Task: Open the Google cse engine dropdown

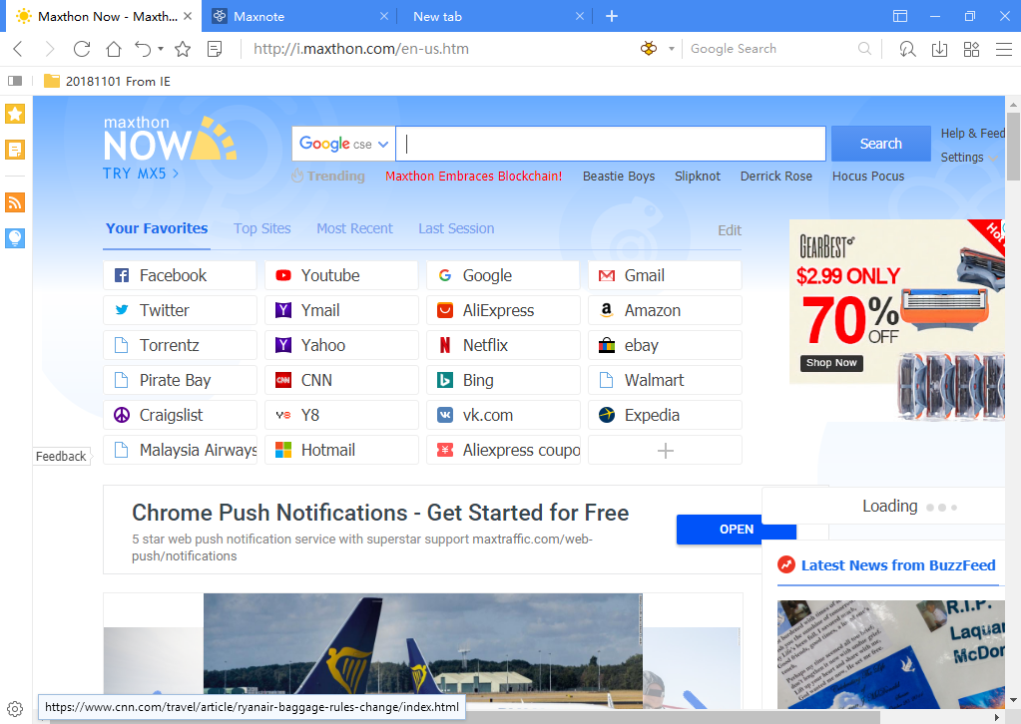Action: [343, 144]
